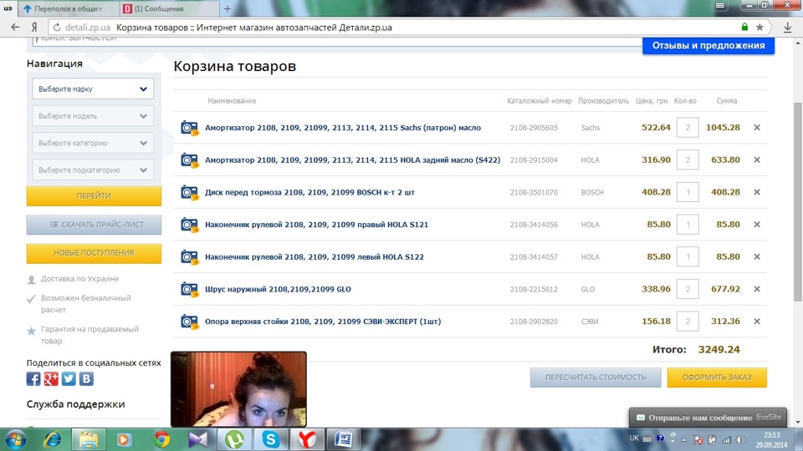Open browser menu hamburger icon
This screenshot has height=451, width=803.
click(x=720, y=6)
